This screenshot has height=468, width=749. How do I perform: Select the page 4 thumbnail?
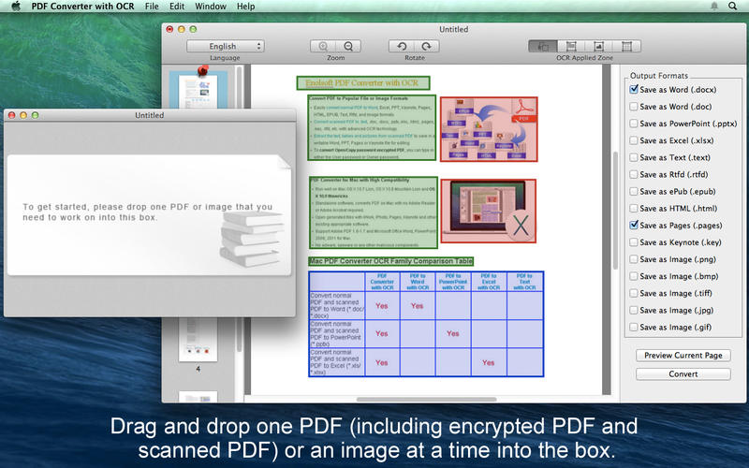(x=198, y=339)
